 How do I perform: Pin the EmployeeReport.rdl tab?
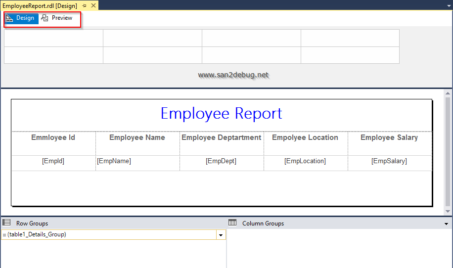pyautogui.click(x=84, y=5)
